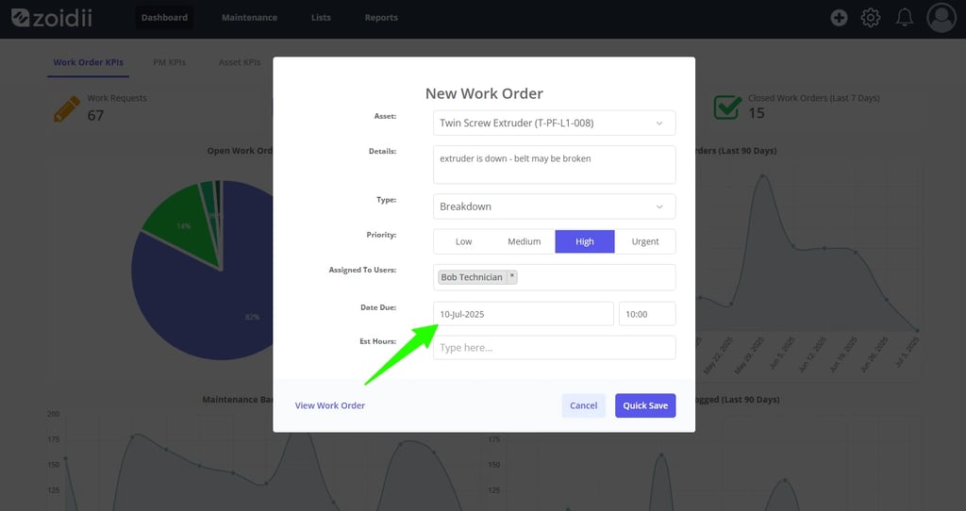Switch to Work Order KPIs tab
Viewport: 966px width, 511px height.
pos(88,62)
